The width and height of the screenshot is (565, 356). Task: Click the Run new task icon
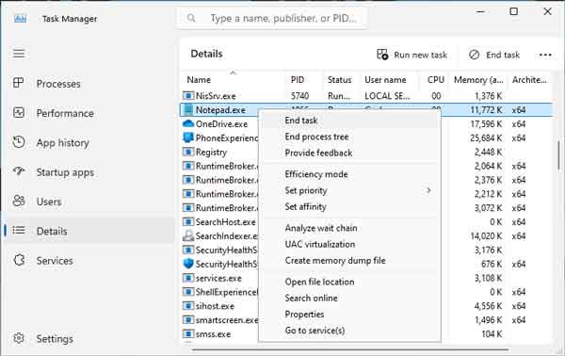pyautogui.click(x=382, y=55)
